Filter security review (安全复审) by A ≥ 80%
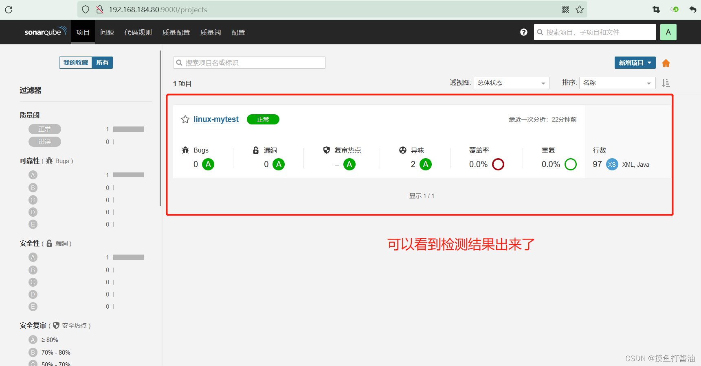The height and width of the screenshot is (366, 701). (x=44, y=340)
